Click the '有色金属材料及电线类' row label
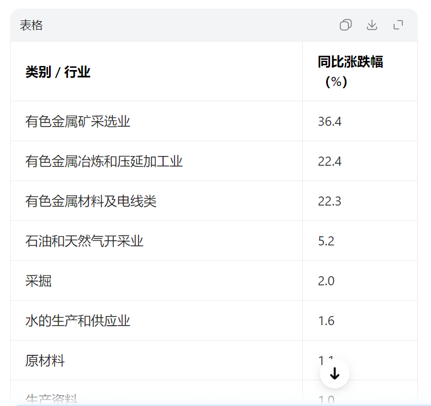 tap(91, 201)
